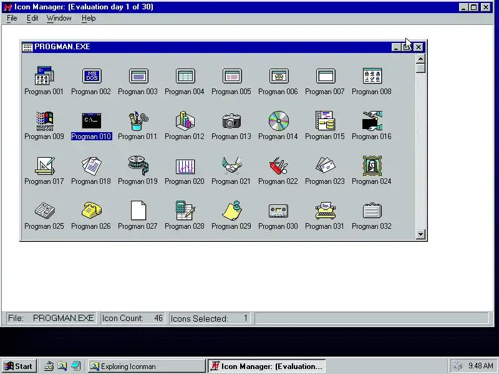
Task: Close the PROGMAN.EXE child window
Action: coord(418,47)
